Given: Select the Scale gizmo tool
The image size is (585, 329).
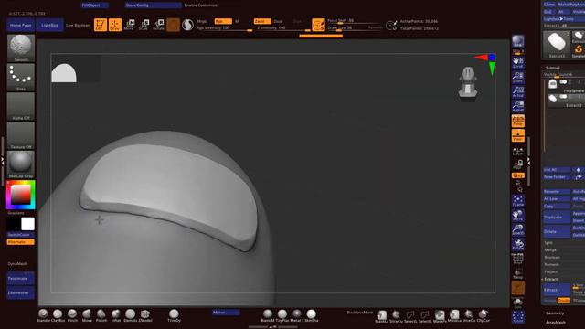Looking at the screenshot, I should pyautogui.click(x=144, y=25).
